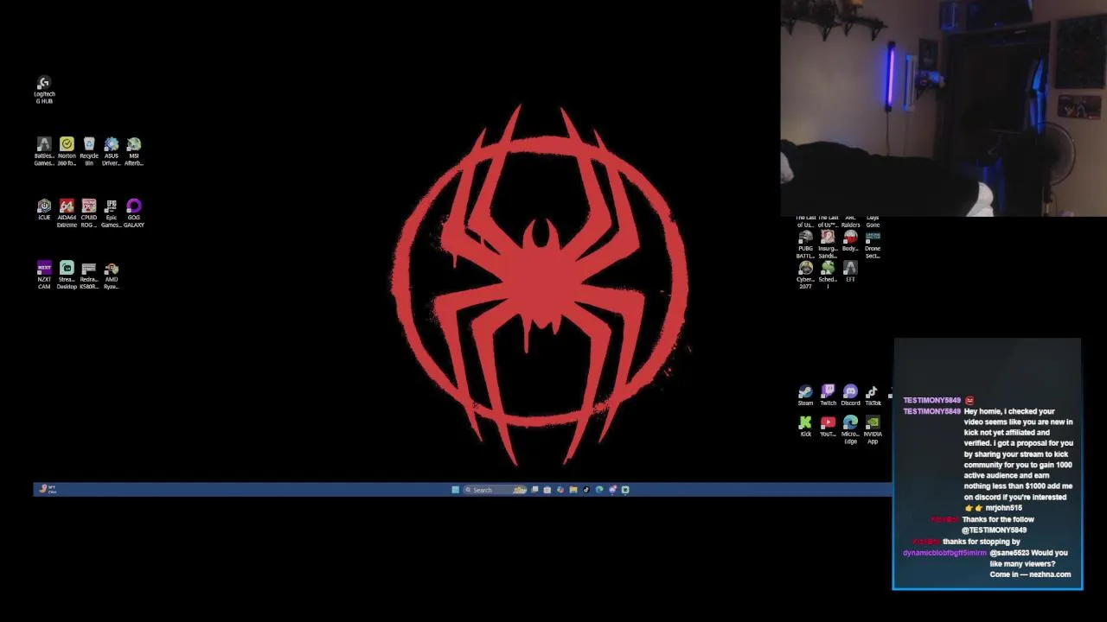1107x622 pixels.
Task: Open the EFT desktop shortcut
Action: pyautogui.click(x=850, y=272)
